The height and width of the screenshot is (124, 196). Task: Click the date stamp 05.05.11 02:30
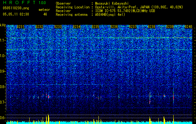point(16,14)
